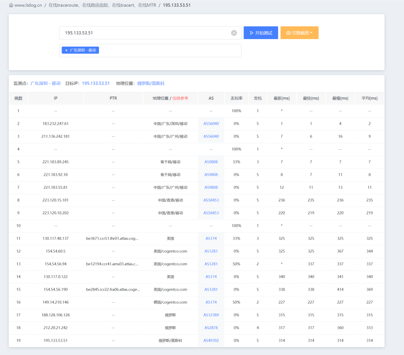Remove the 广东深圳 - 移动 node tag

click(x=66, y=50)
